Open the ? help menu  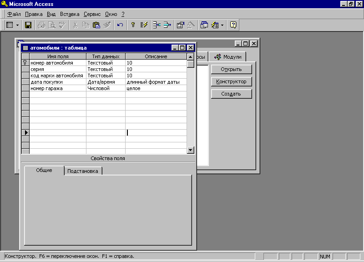(123, 14)
